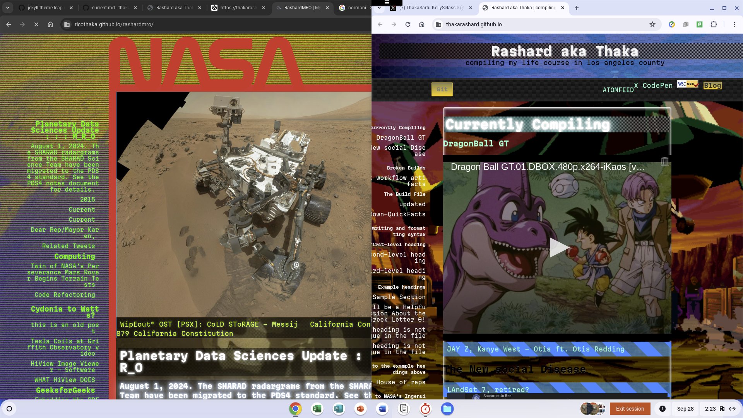Switch to normani Google search tab
The height and width of the screenshot is (418, 743).
point(354,7)
